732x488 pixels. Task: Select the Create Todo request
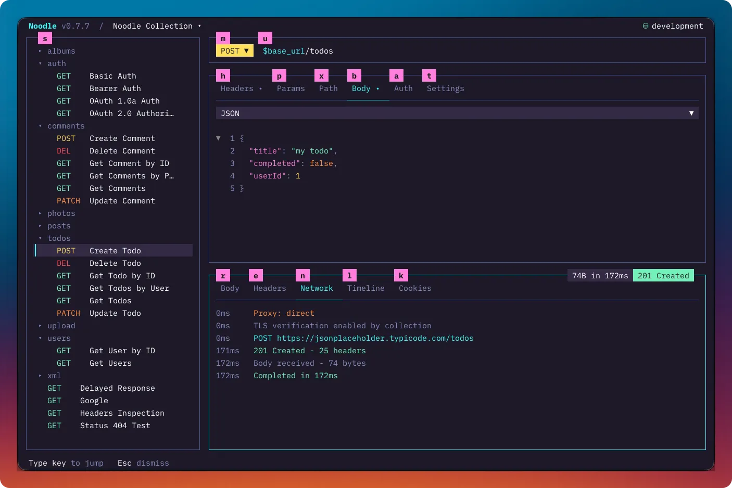[114, 251]
